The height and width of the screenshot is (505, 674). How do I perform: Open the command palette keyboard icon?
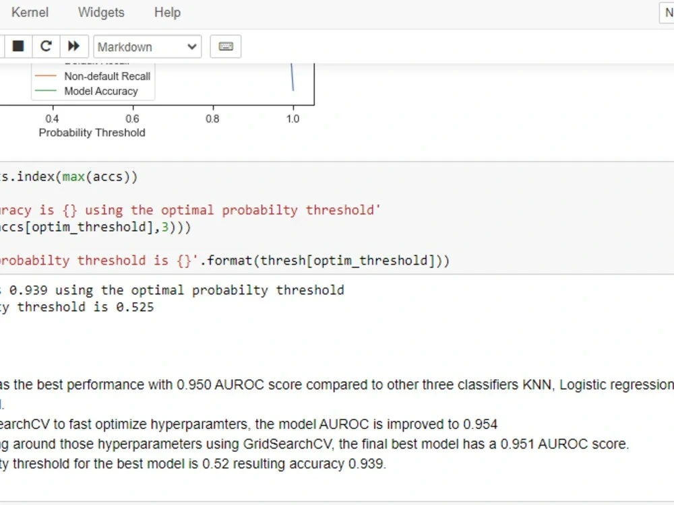click(x=226, y=46)
